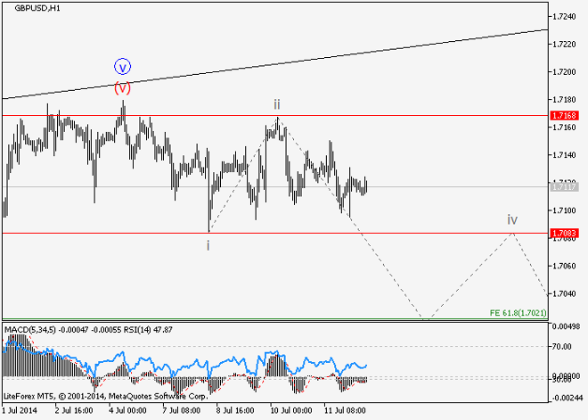The height and width of the screenshot is (420, 588).
Task: Select the red (v) wave label
Action: [122, 87]
